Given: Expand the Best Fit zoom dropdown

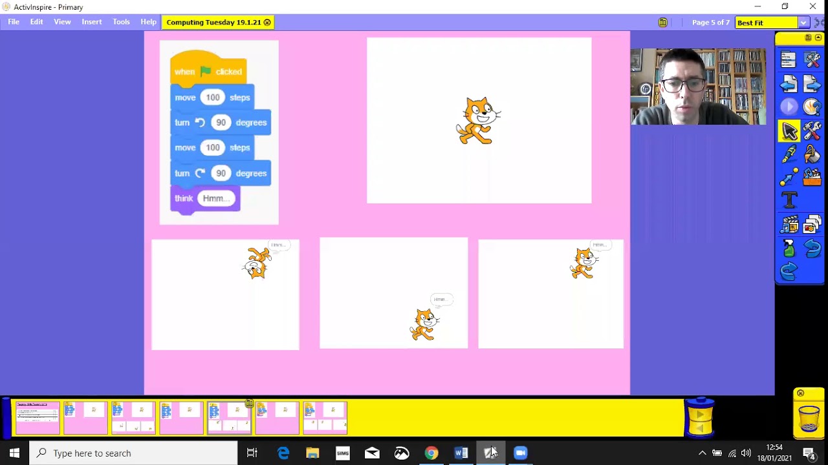Looking at the screenshot, I should pos(803,23).
